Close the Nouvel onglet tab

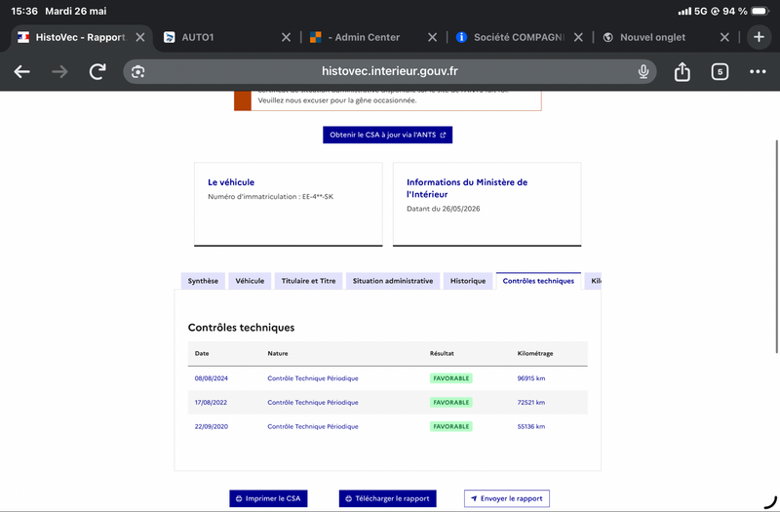pyautogui.click(x=724, y=37)
